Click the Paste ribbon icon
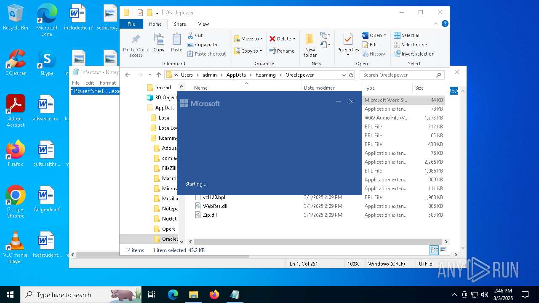Viewport: 539px width, 303px height. [176, 43]
